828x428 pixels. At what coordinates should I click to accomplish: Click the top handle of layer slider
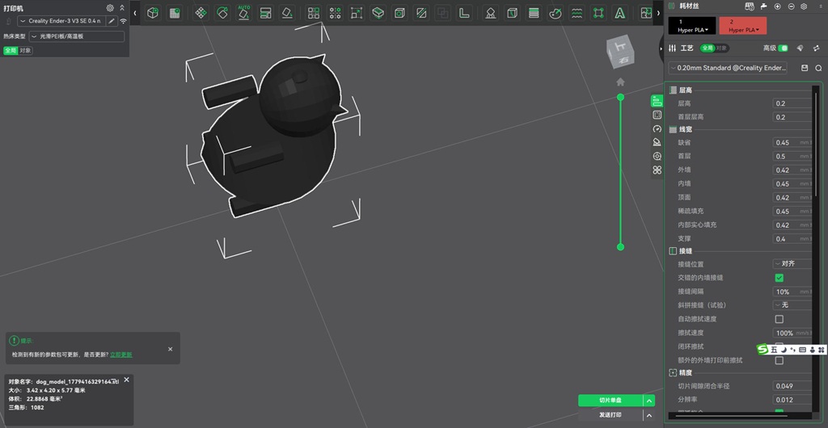pos(620,97)
